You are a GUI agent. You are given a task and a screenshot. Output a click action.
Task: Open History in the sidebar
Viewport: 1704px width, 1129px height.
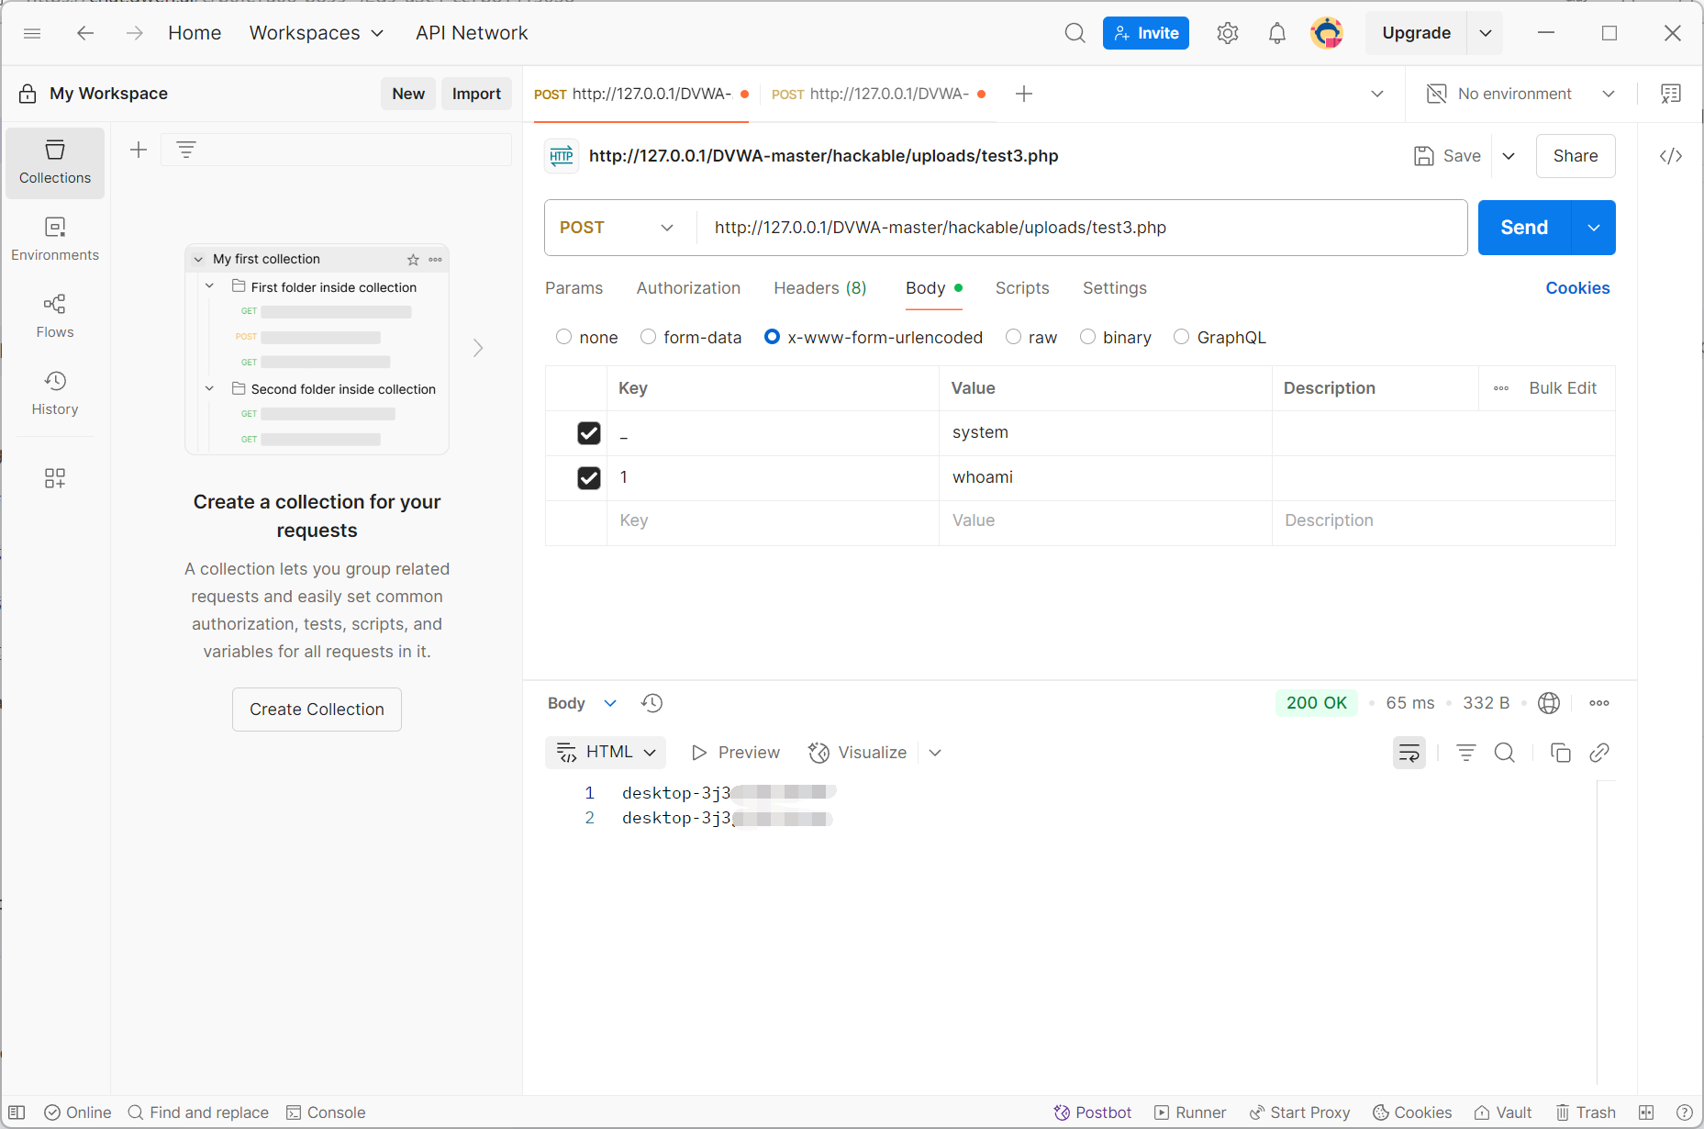pyautogui.click(x=55, y=393)
